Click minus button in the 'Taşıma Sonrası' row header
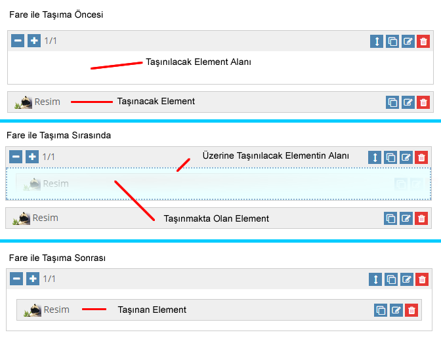This screenshot has height=341, width=441. coord(16,279)
